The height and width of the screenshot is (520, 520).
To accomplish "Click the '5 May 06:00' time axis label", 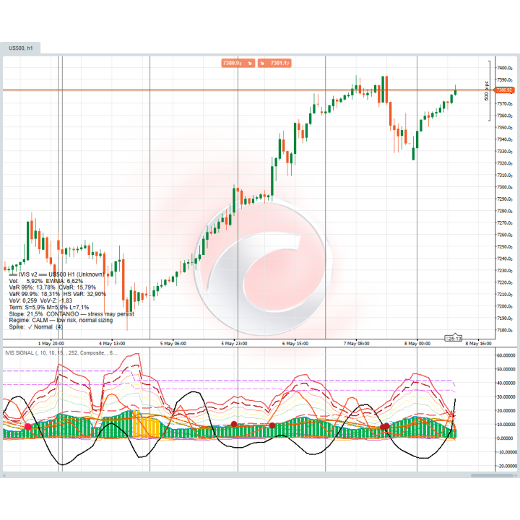I will 173,344.
